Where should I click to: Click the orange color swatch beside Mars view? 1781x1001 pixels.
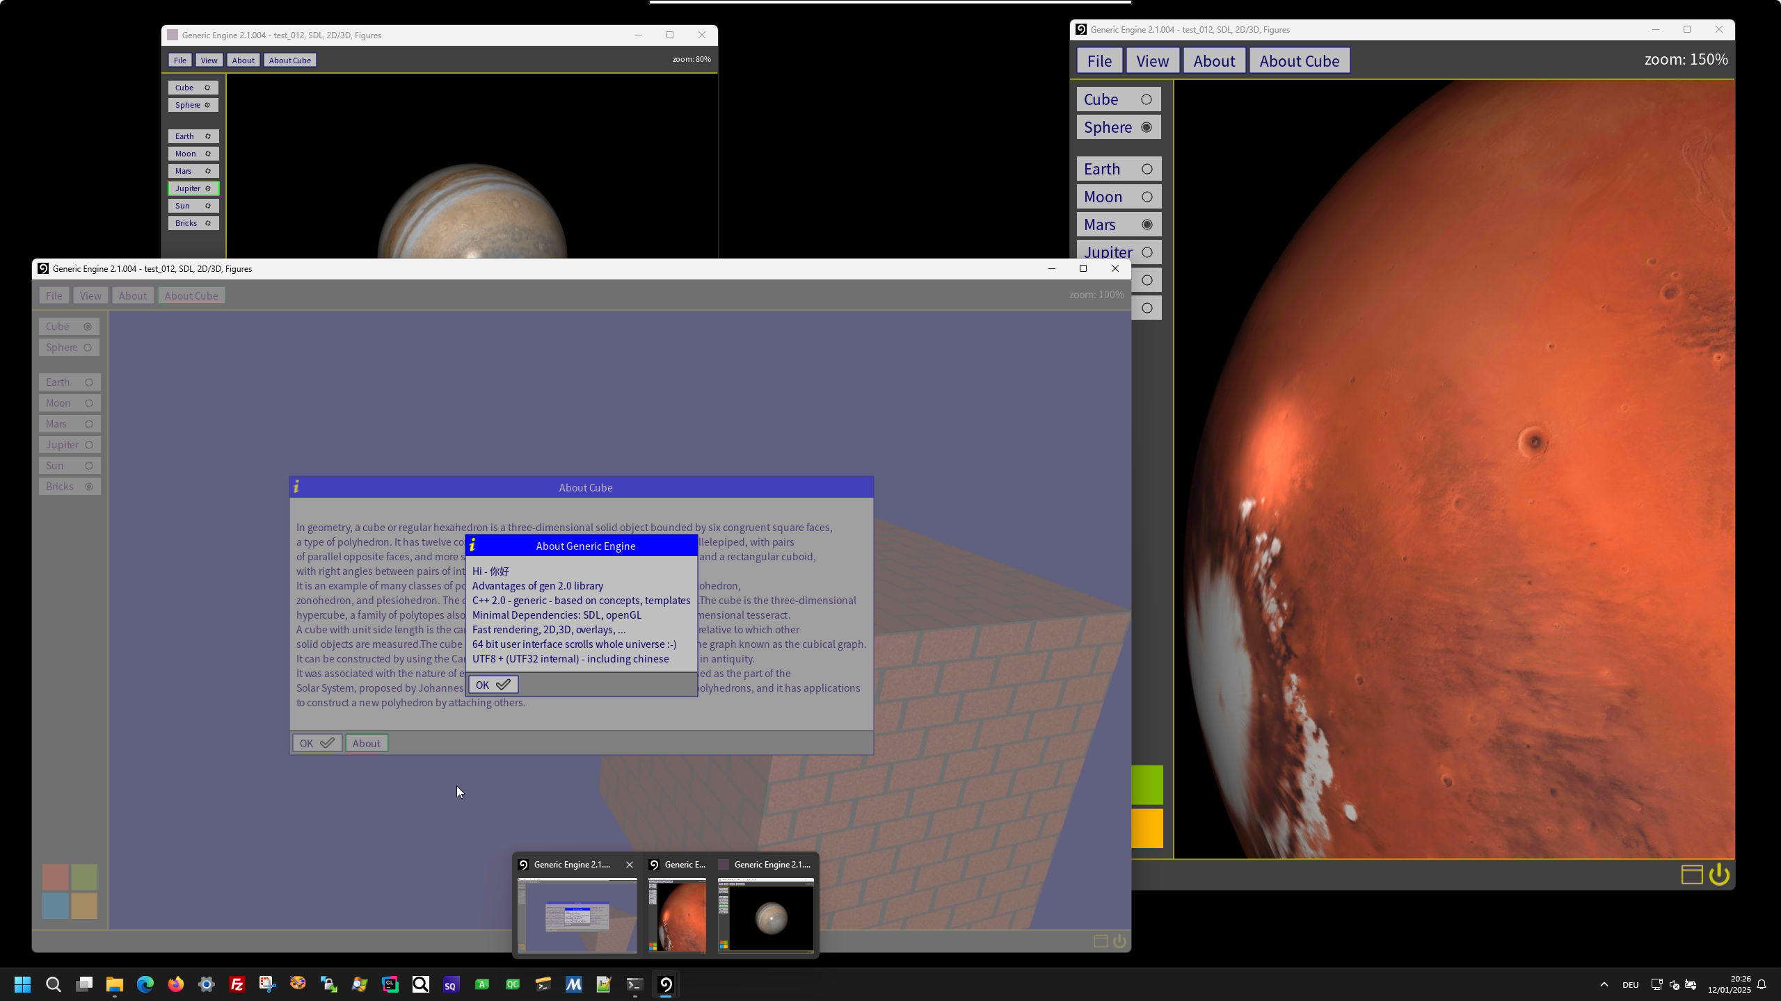point(1147,827)
